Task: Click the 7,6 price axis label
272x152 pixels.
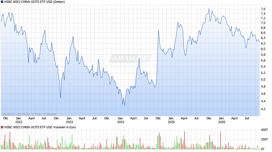Action: (x=263, y=9)
